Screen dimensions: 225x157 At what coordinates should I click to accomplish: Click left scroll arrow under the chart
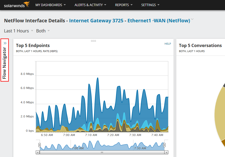(x=38, y=152)
